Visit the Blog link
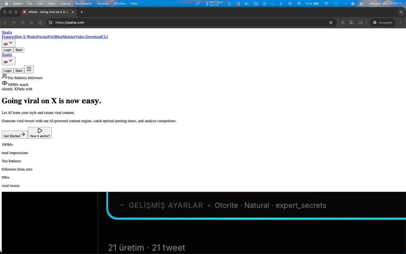The height and width of the screenshot is (254, 406). (x=59, y=37)
